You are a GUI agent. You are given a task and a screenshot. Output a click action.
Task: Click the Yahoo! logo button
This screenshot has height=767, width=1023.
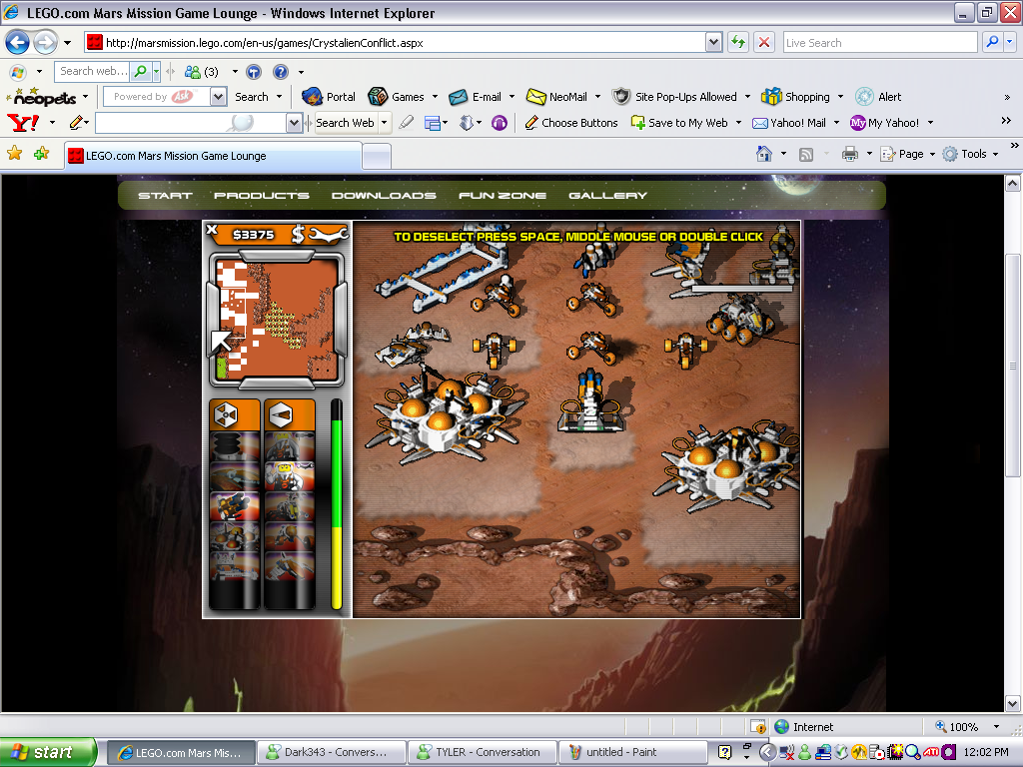click(x=23, y=122)
